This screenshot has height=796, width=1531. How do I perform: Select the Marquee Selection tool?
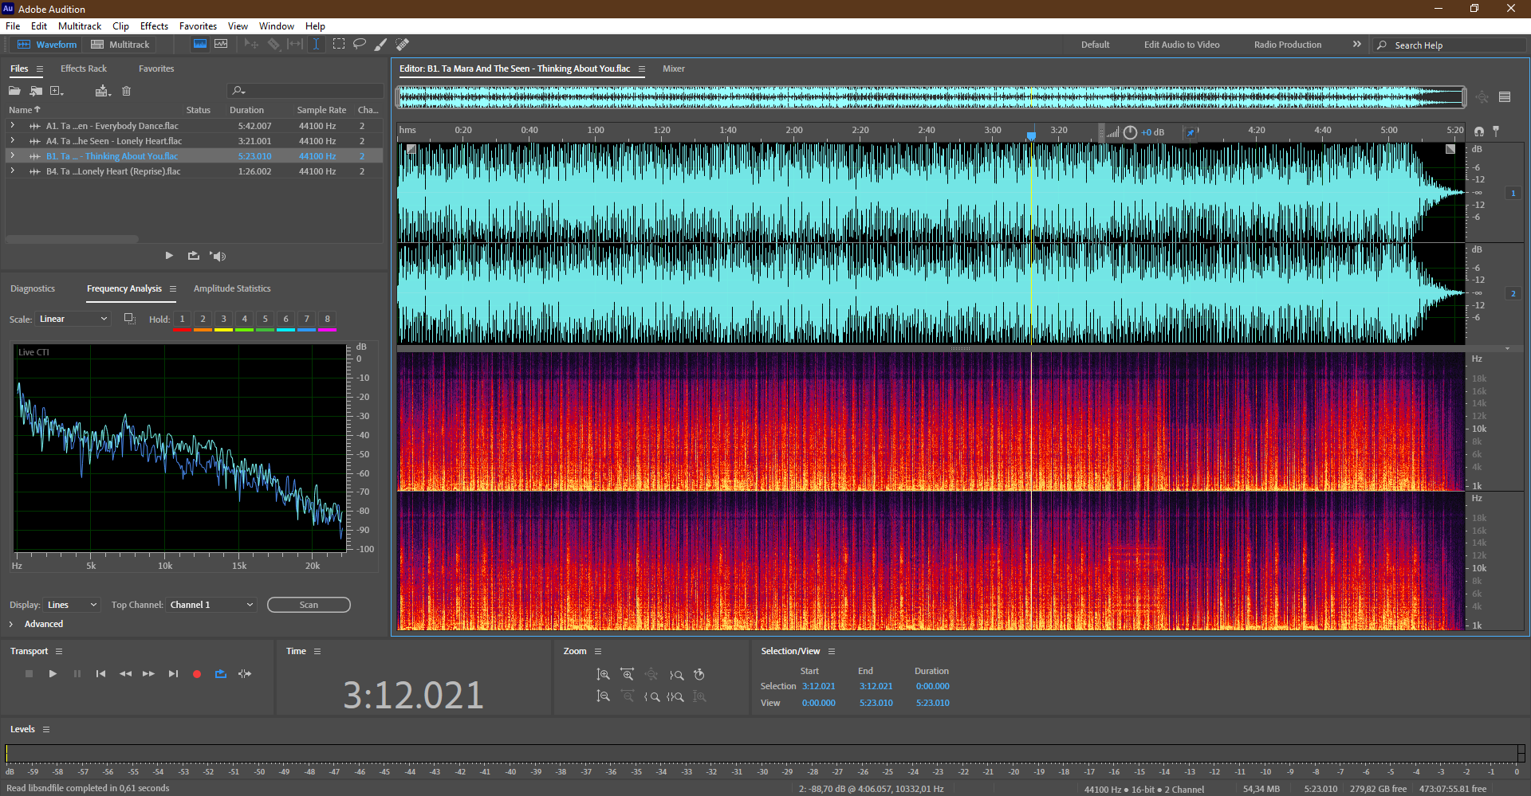[x=339, y=45]
